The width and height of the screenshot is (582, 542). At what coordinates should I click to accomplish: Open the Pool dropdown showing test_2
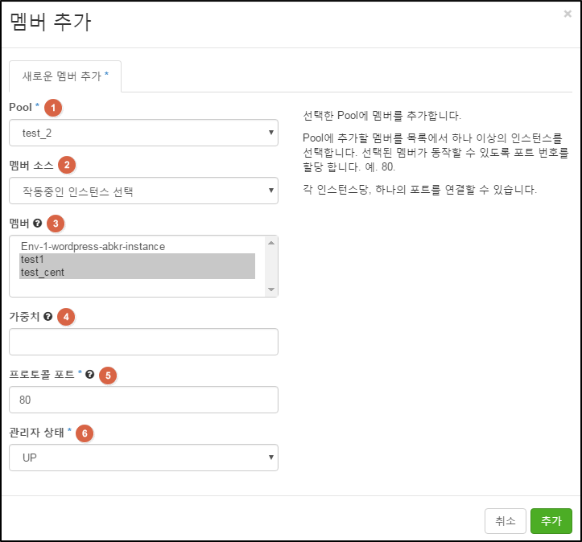[x=143, y=133]
